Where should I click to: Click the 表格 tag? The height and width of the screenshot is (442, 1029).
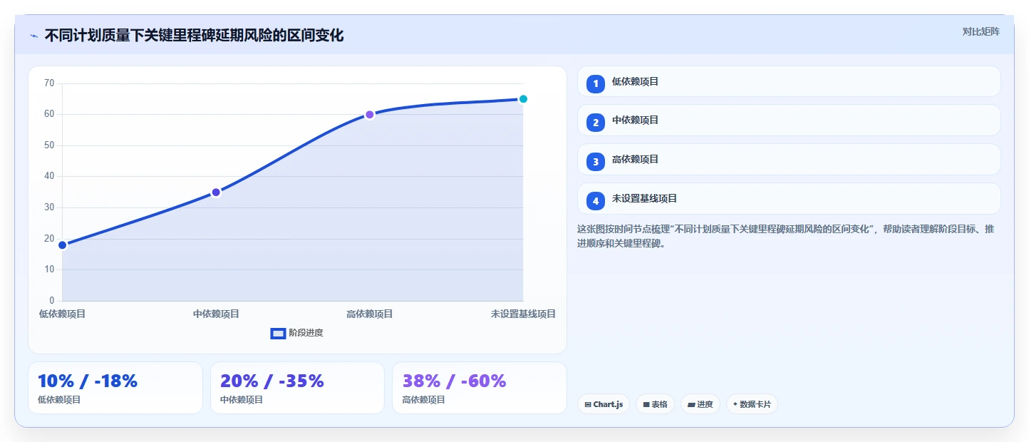coord(655,404)
